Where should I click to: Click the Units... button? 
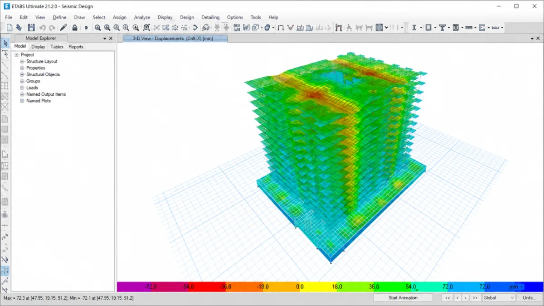click(529, 298)
